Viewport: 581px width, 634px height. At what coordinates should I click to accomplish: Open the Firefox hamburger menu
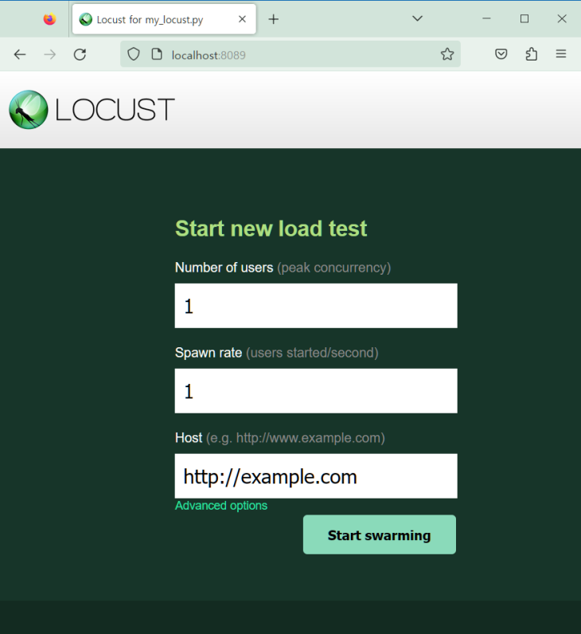click(561, 54)
